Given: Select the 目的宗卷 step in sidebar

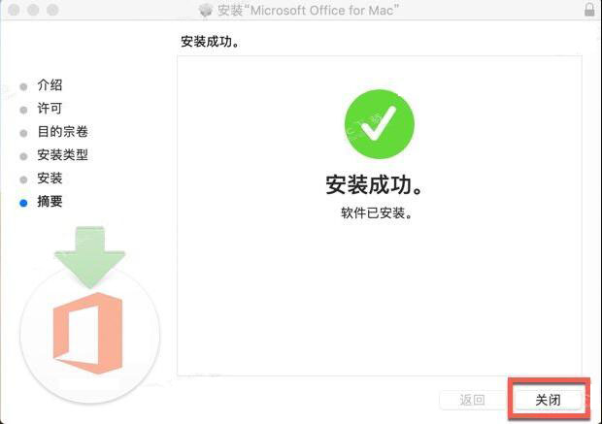Looking at the screenshot, I should [62, 132].
